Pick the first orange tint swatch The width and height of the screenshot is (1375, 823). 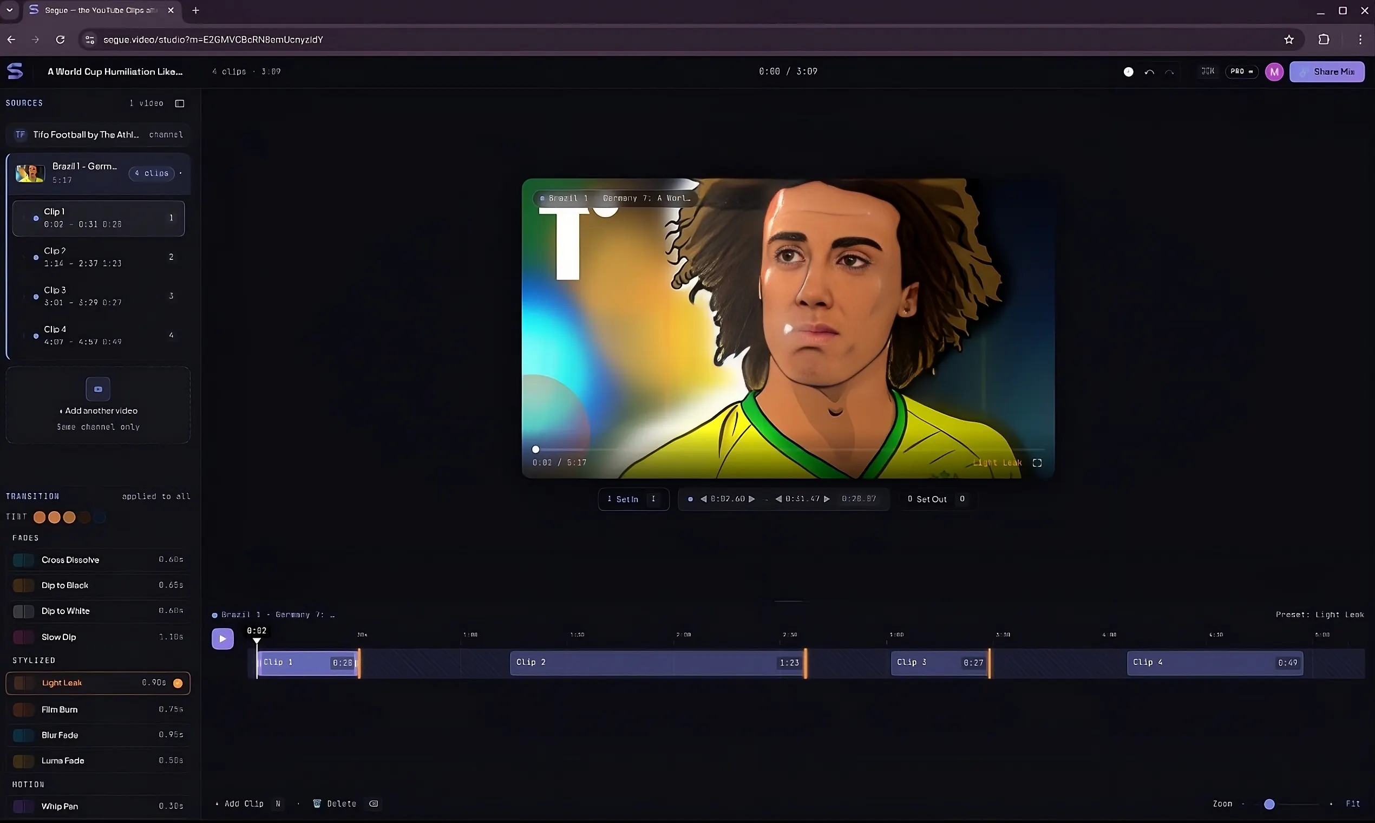pyautogui.click(x=40, y=517)
